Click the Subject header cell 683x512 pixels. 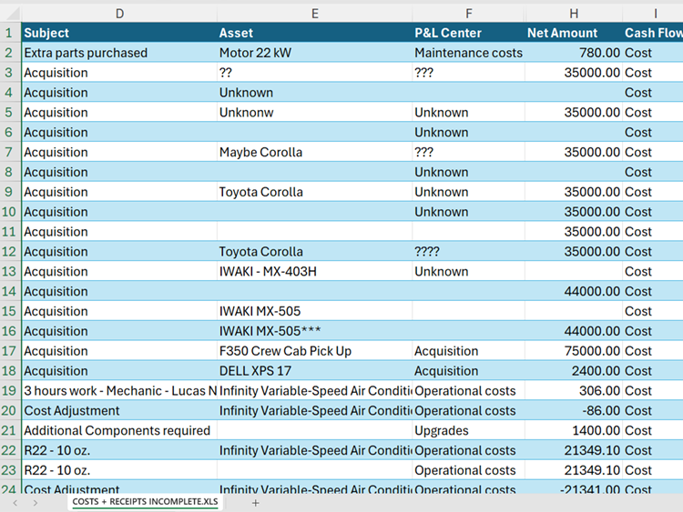tap(119, 33)
